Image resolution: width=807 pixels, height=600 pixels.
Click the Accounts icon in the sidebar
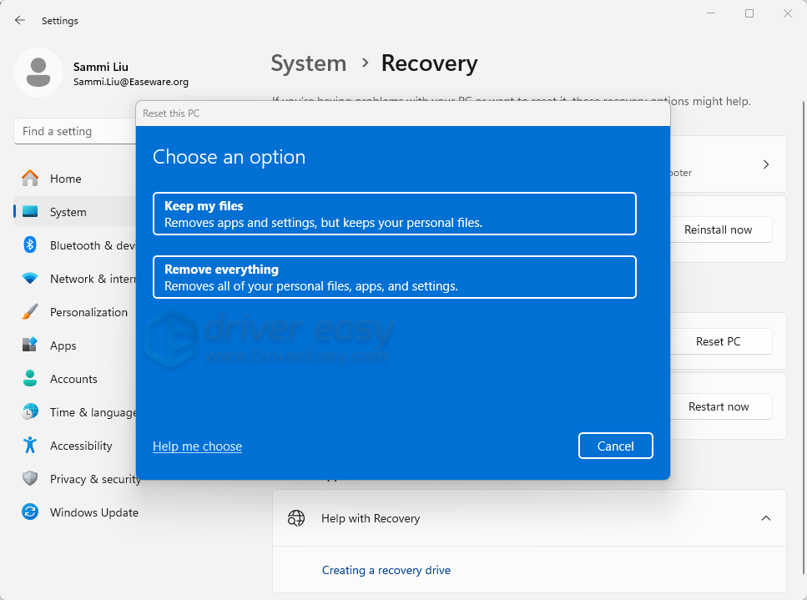pyautogui.click(x=30, y=379)
